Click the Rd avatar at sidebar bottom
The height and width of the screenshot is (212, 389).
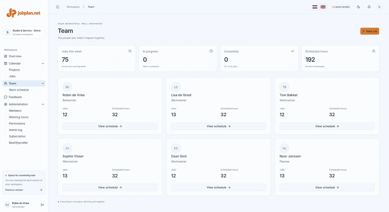7,205
